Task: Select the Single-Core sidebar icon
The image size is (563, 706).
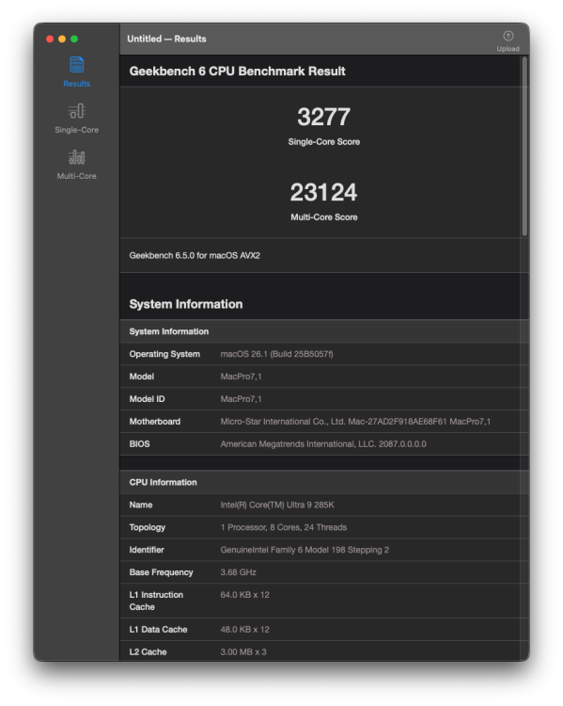Action: coord(76,111)
